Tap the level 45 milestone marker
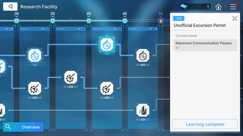 [x=125, y=21]
